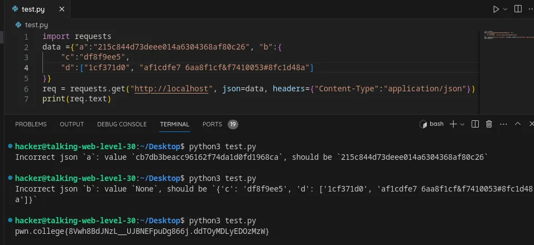Click the Incorrect json `a` output line
The image size is (534, 245).
[x=251, y=158]
